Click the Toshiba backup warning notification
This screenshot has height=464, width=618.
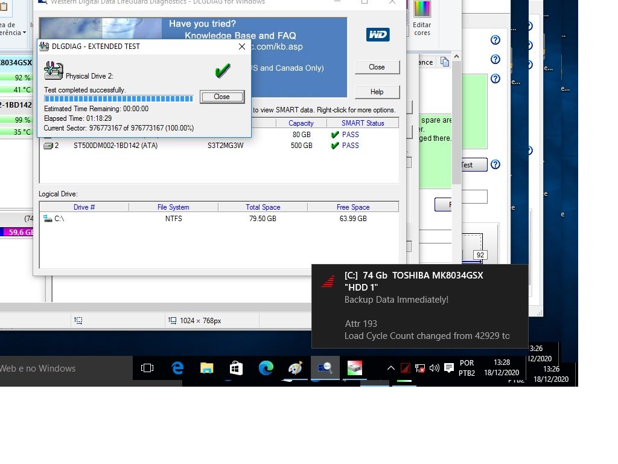[x=419, y=306]
